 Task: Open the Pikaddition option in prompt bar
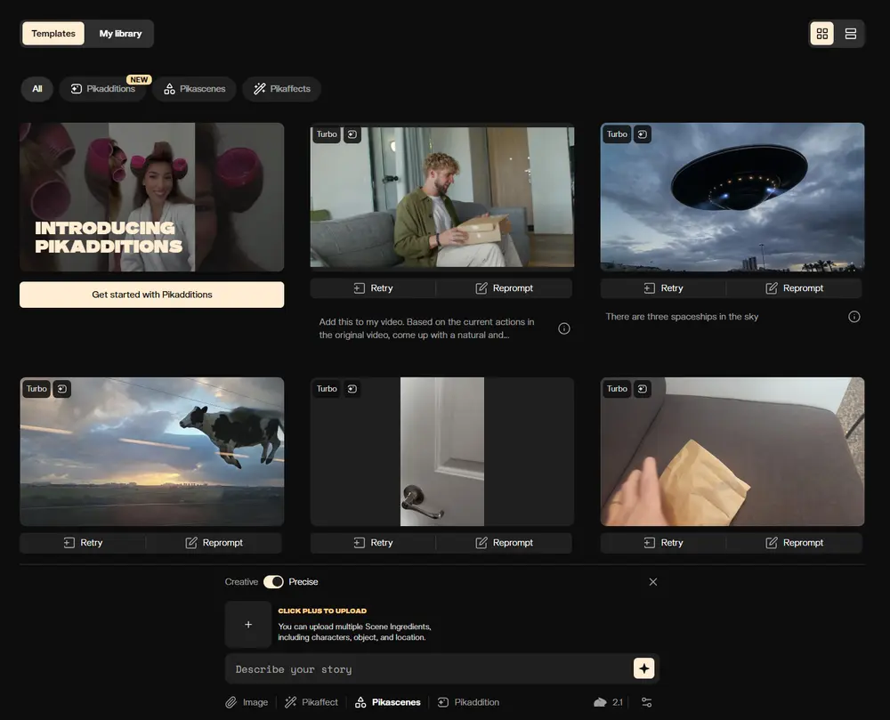point(468,702)
